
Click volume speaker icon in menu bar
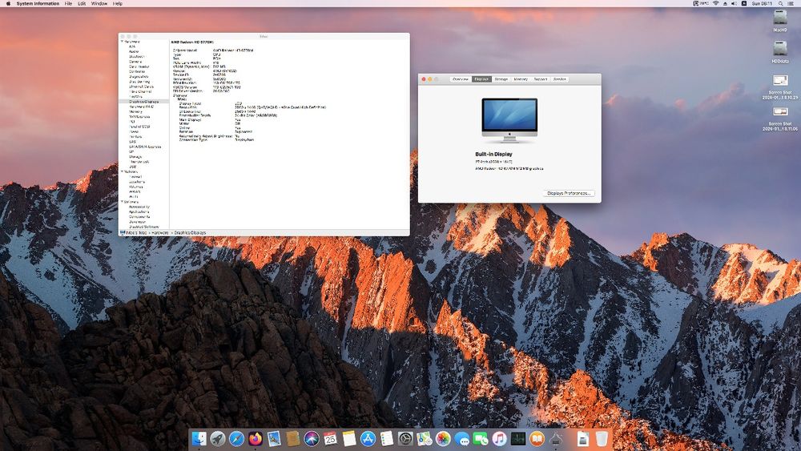(x=734, y=3)
